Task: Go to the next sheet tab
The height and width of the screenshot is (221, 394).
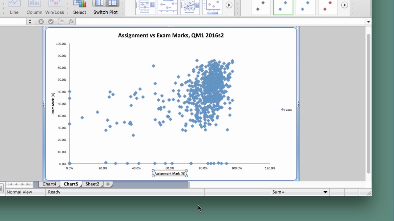Action: pyautogui.click(x=22, y=184)
